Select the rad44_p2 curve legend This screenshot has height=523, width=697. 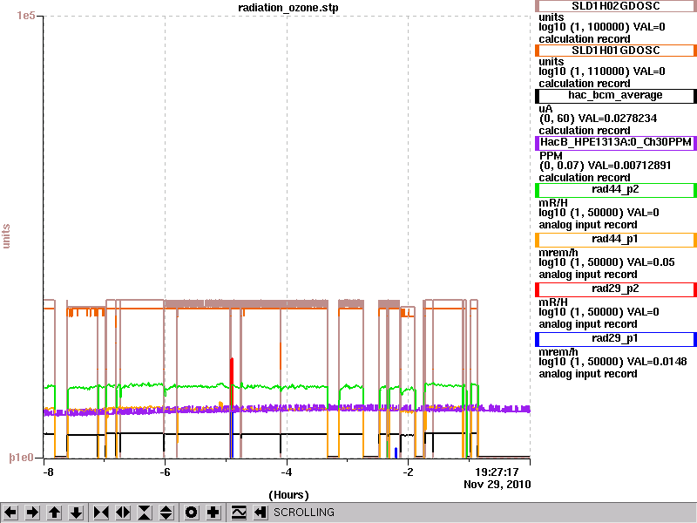point(616,190)
